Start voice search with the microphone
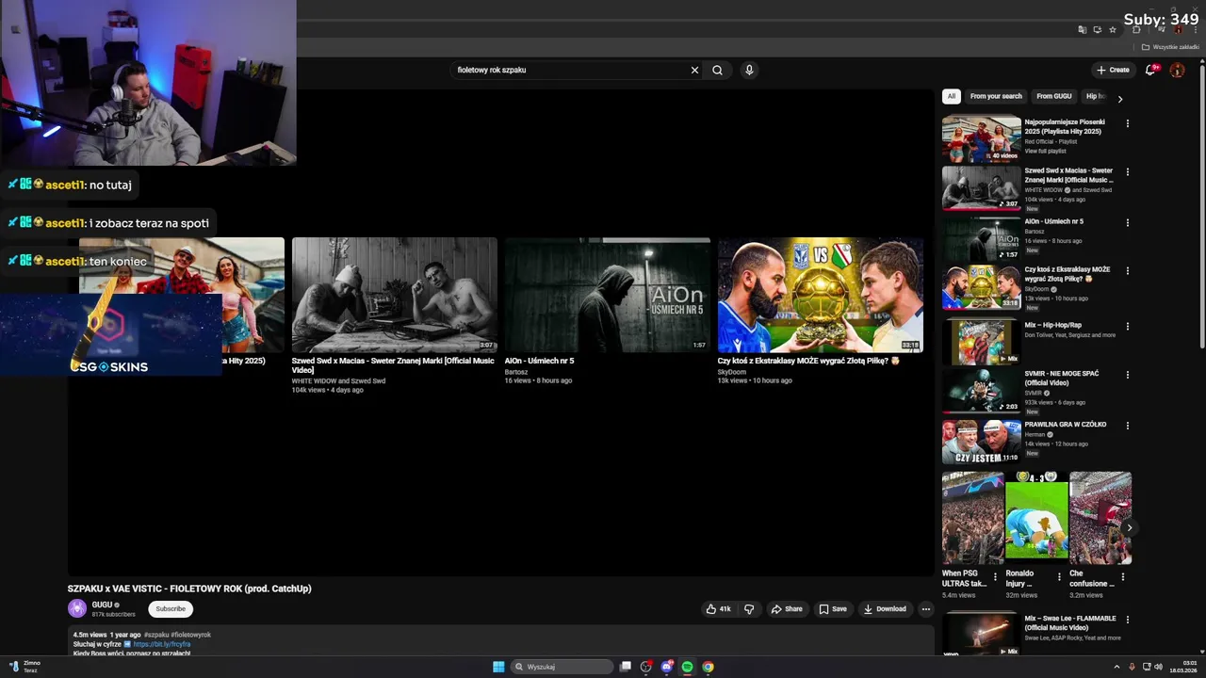Viewport: 1206px width, 678px height. coord(749,70)
